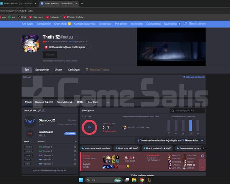Open the OP score icon on match row

[x=202, y=156]
